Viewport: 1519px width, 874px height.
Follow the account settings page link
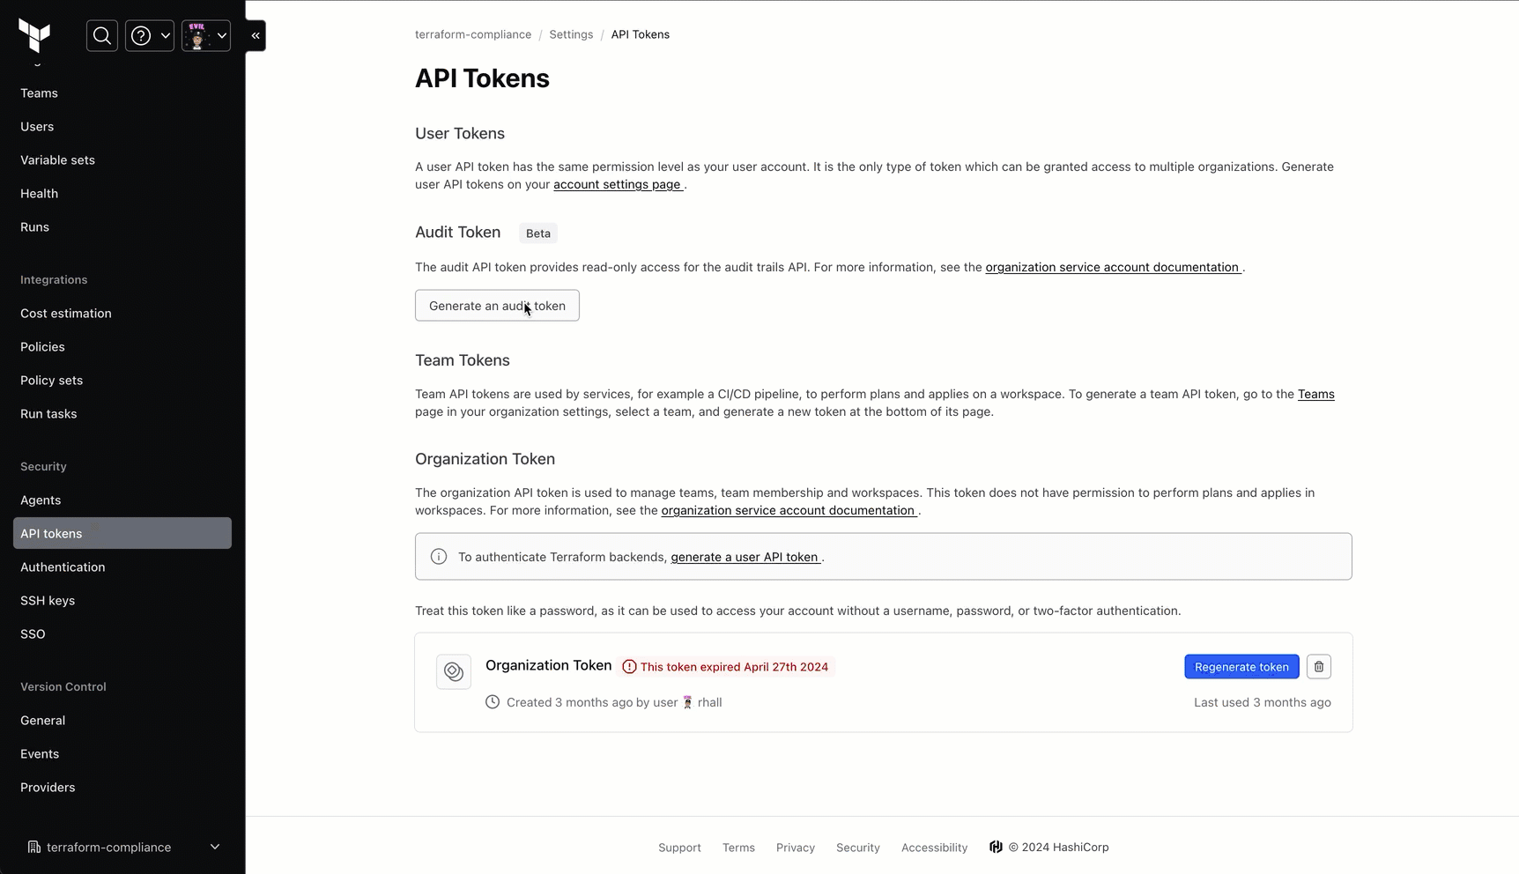pos(617,185)
